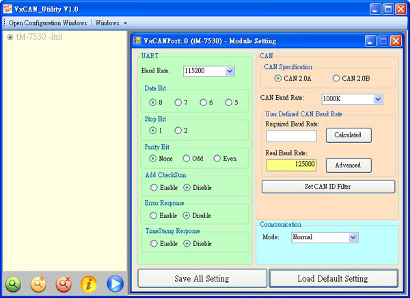Select tM-7530 -Init tree item

point(39,37)
